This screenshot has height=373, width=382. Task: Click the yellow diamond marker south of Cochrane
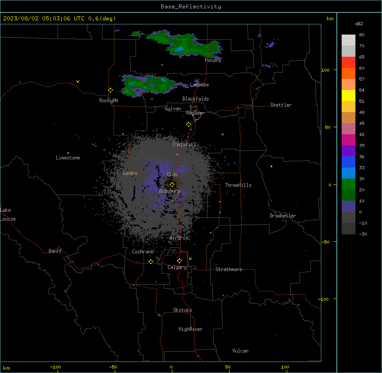151,261
